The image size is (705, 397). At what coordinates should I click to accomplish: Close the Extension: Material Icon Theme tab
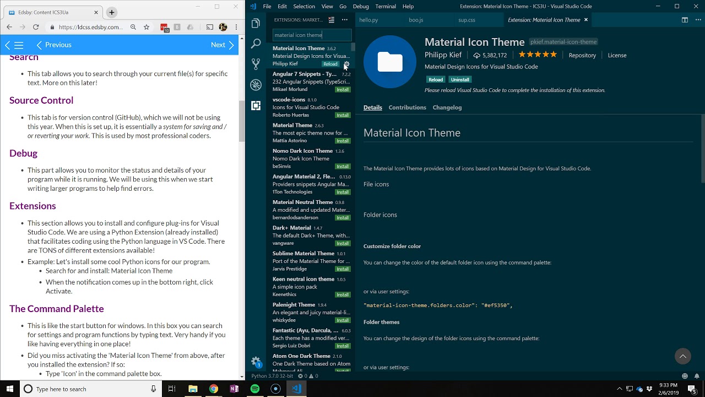point(586,20)
